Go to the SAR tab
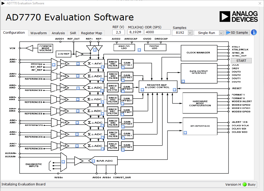The height and width of the screenshot is (191, 264). [73, 33]
